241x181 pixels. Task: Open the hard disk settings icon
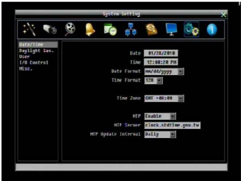[x=151, y=29]
